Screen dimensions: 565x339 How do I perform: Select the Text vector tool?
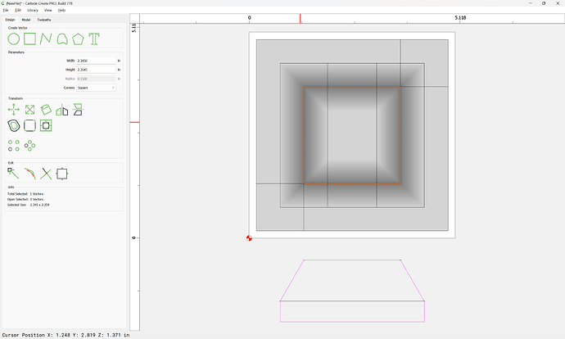pyautogui.click(x=94, y=39)
